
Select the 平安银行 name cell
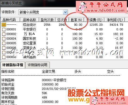coord(29,29)
